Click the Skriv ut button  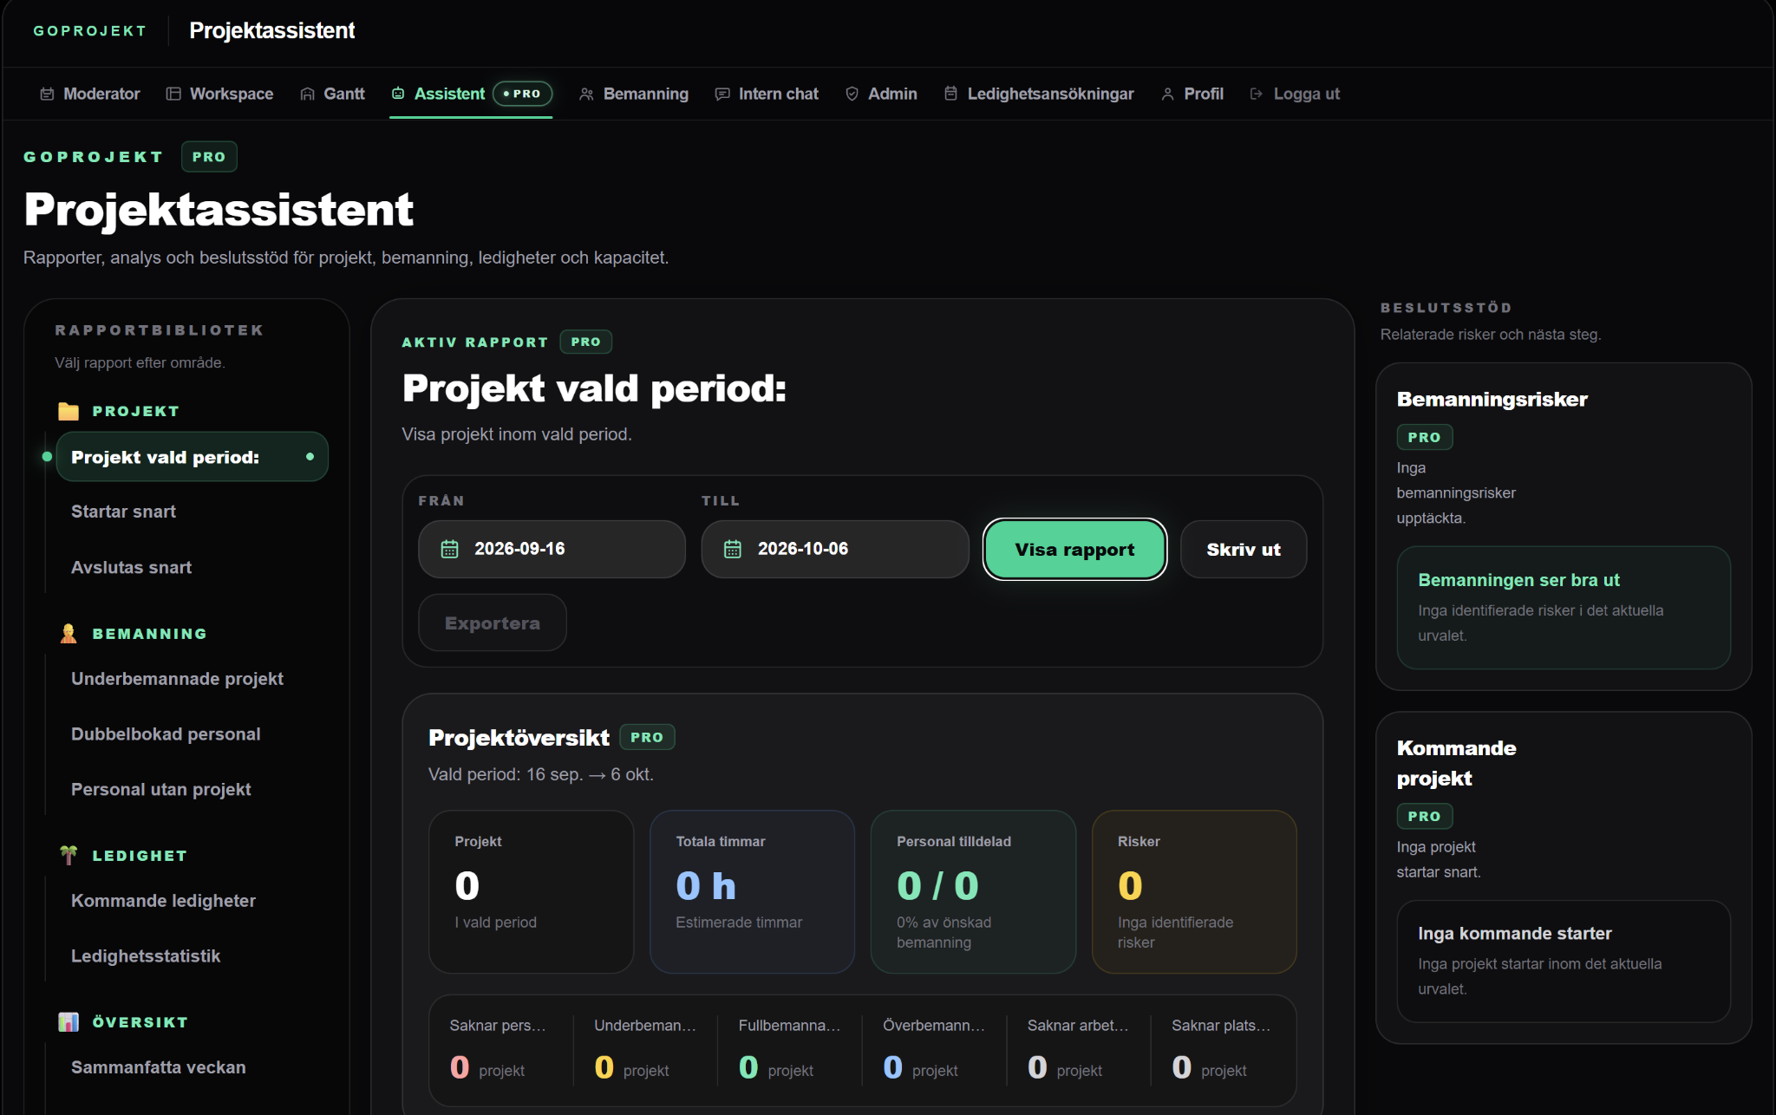[1244, 550]
